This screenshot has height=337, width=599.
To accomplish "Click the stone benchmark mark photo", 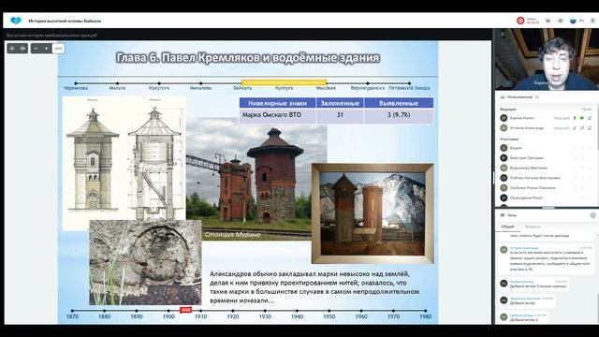I will [x=145, y=262].
